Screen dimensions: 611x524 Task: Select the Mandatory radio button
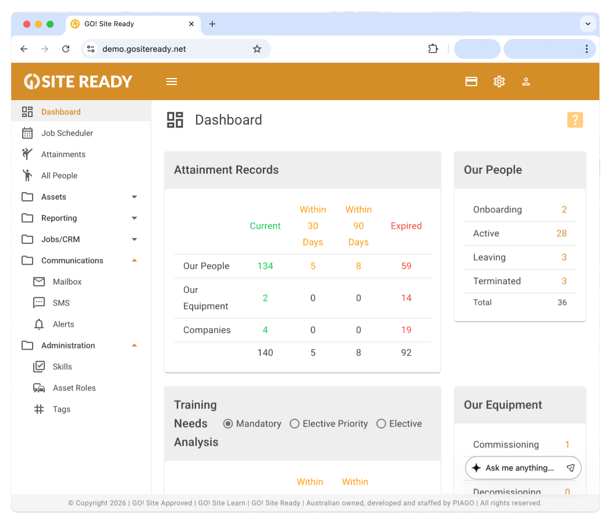point(228,423)
